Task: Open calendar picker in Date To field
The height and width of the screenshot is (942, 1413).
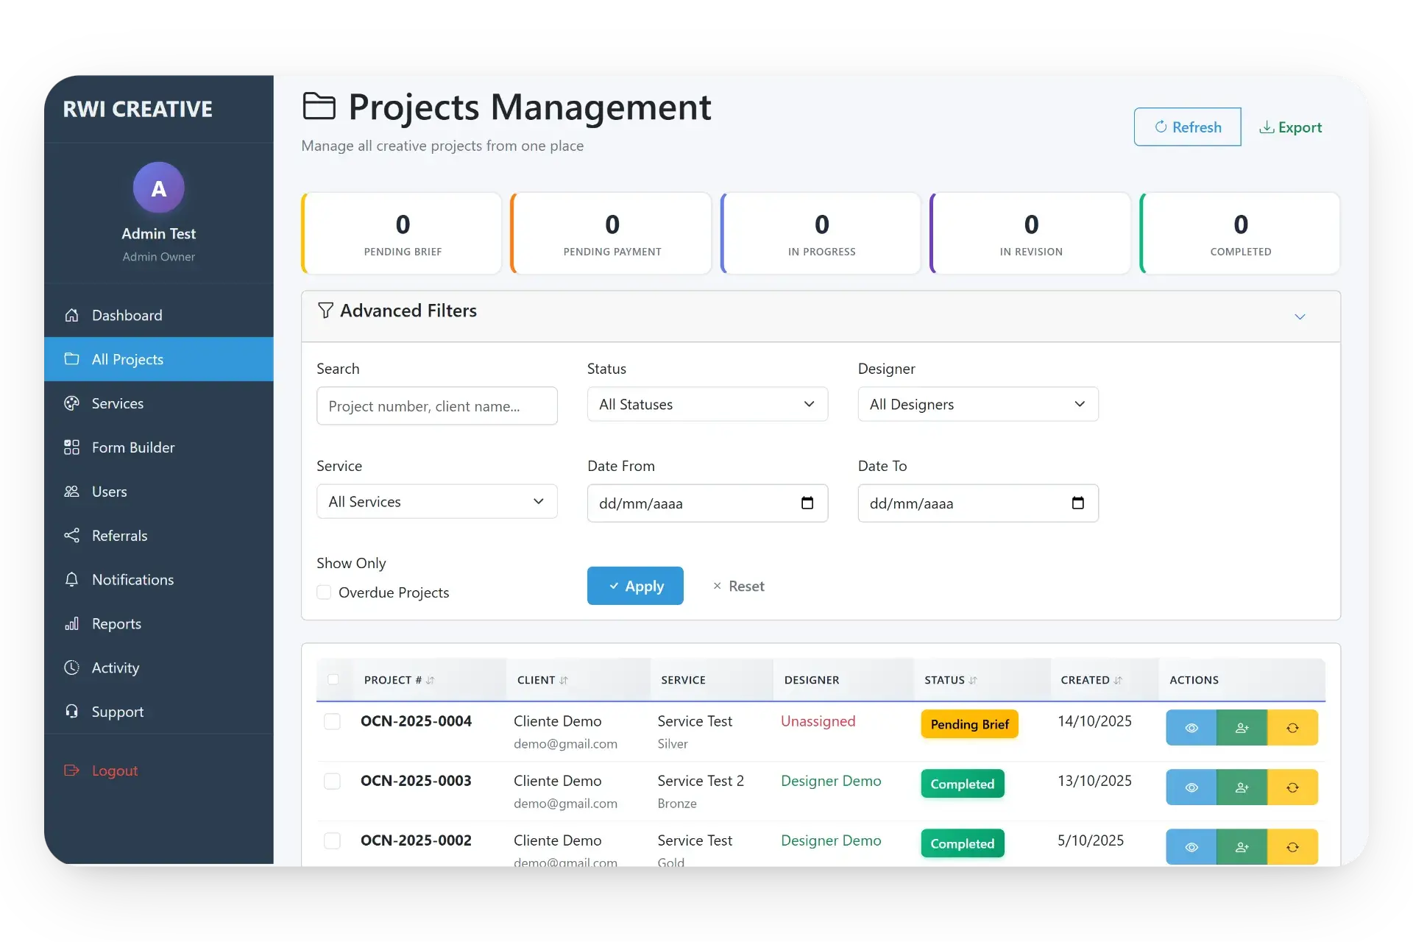Action: coord(1078,503)
